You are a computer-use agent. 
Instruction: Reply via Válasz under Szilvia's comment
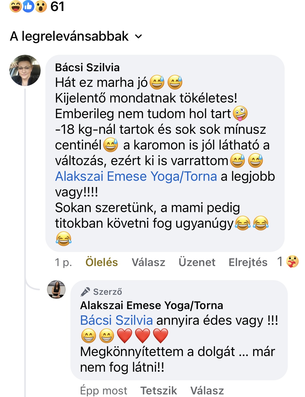click(148, 262)
